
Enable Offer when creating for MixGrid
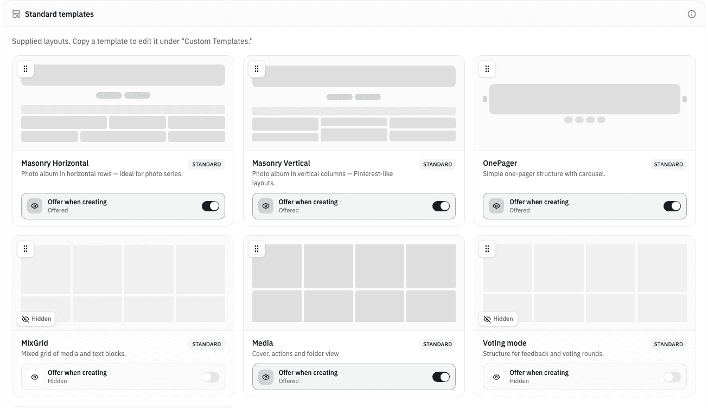[211, 377]
